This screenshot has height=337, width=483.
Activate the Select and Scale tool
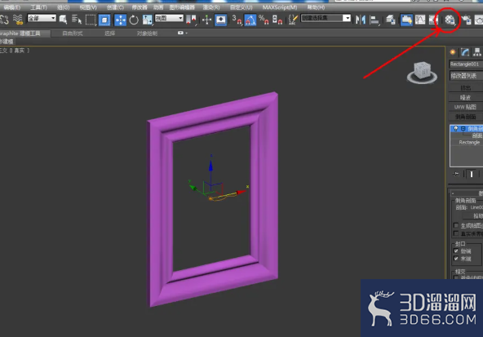point(147,20)
